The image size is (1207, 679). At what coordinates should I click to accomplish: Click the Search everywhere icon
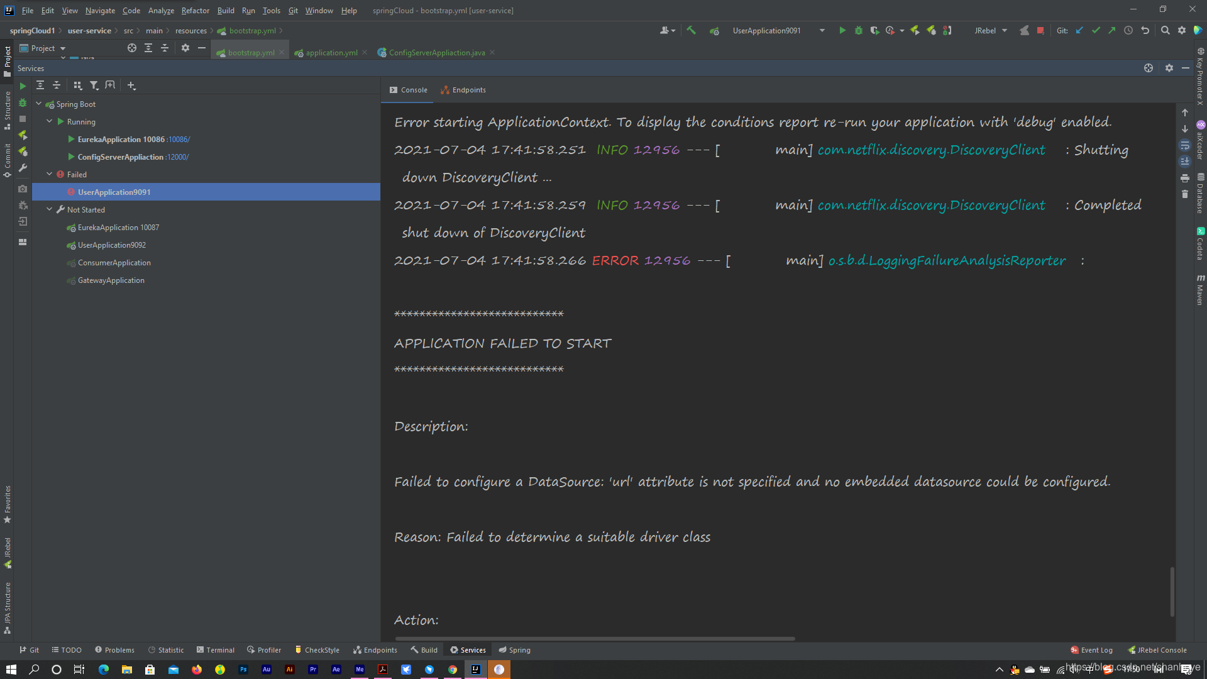(1165, 31)
